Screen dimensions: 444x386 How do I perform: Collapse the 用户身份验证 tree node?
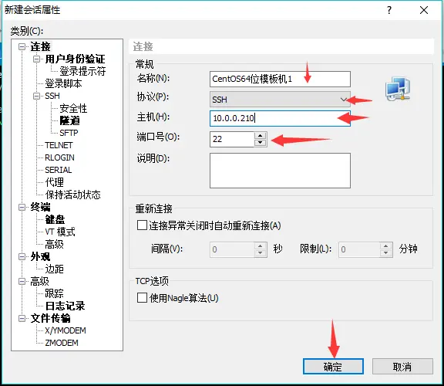pyautogui.click(x=36, y=59)
